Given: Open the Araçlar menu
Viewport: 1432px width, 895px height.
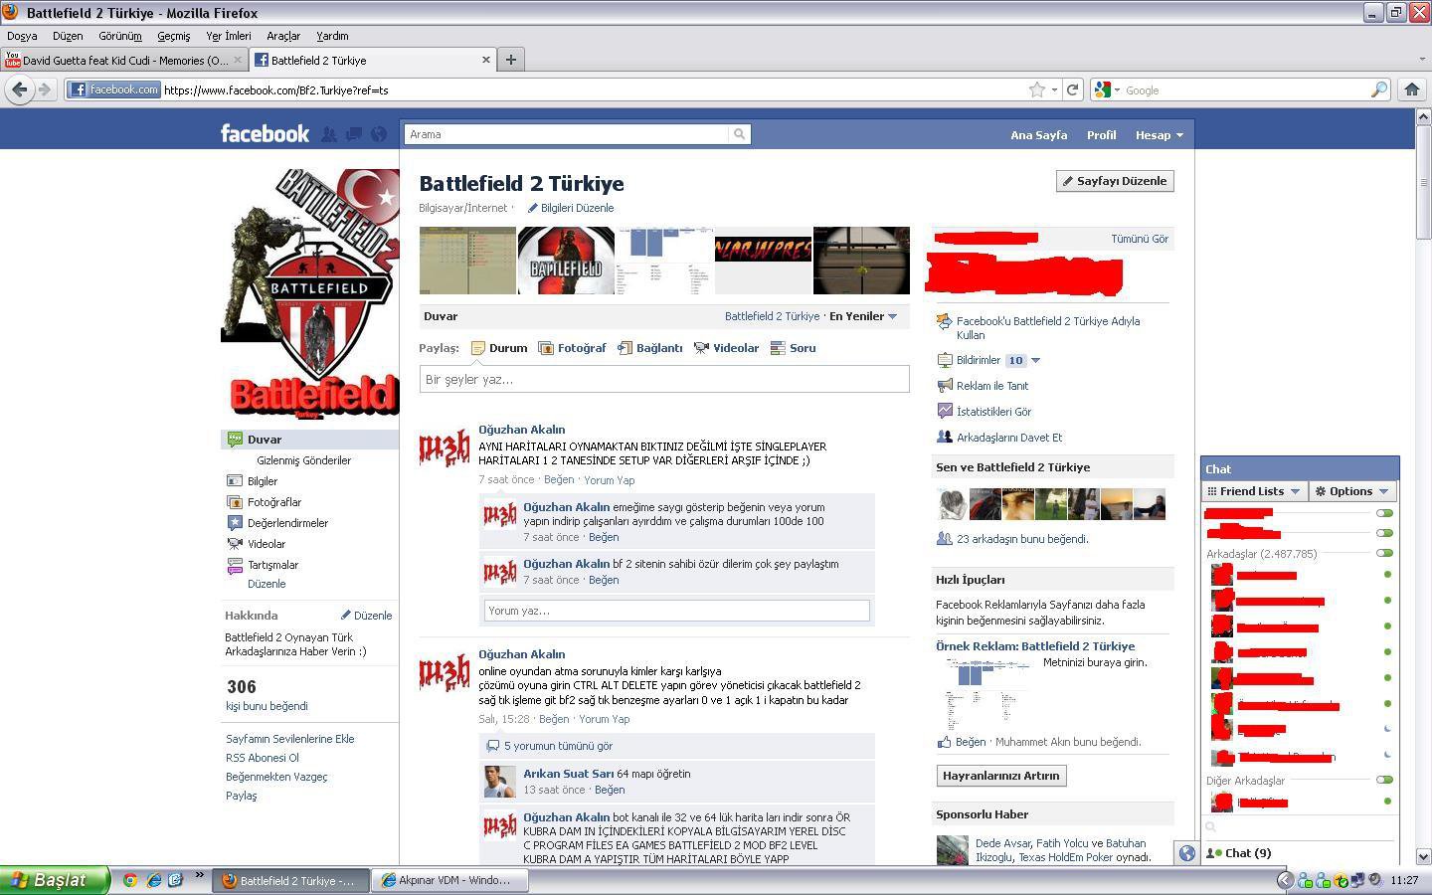Looking at the screenshot, I should point(283,36).
